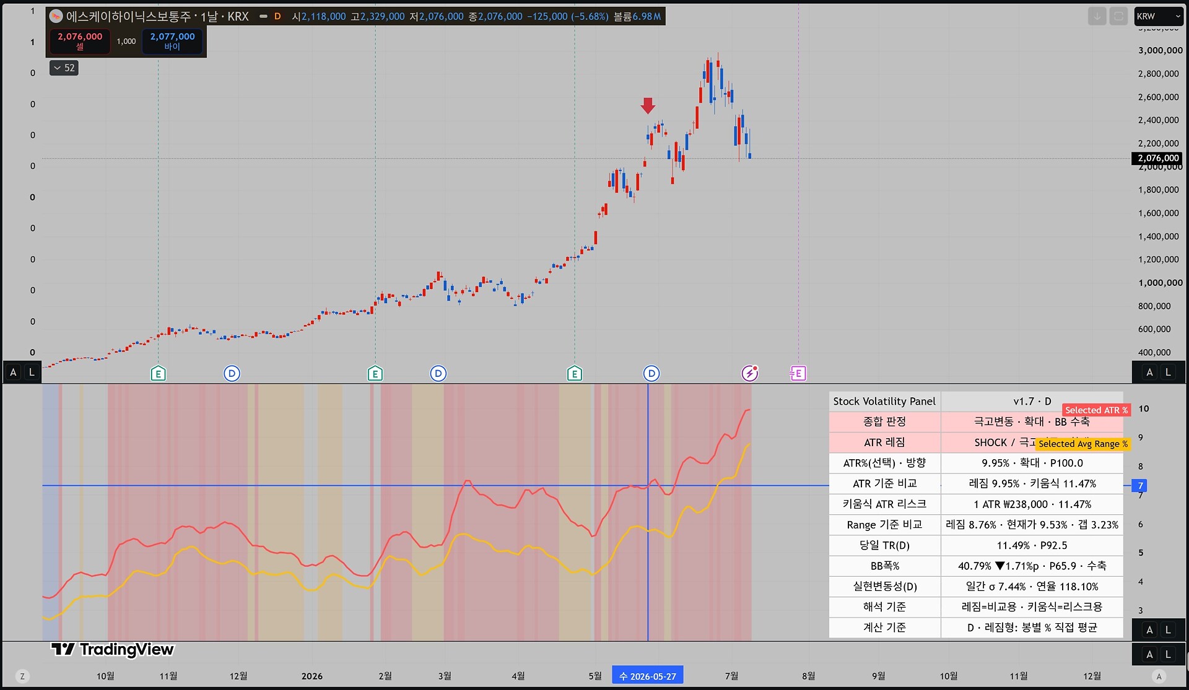Click the first green E earnings marker
Viewport: 1189px width, 690px height.
click(x=158, y=373)
